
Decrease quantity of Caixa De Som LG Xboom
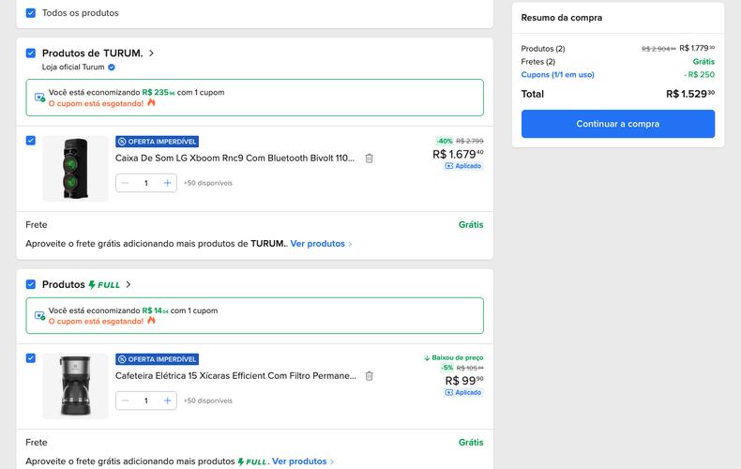point(126,183)
